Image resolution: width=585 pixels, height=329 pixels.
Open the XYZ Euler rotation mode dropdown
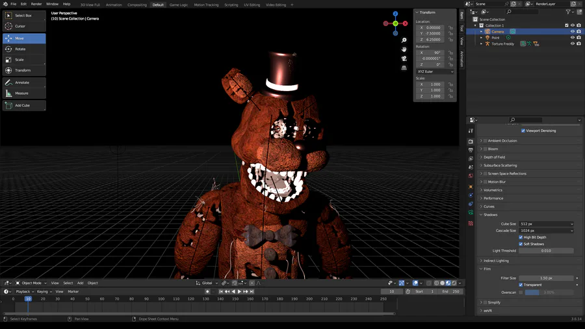pyautogui.click(x=435, y=72)
